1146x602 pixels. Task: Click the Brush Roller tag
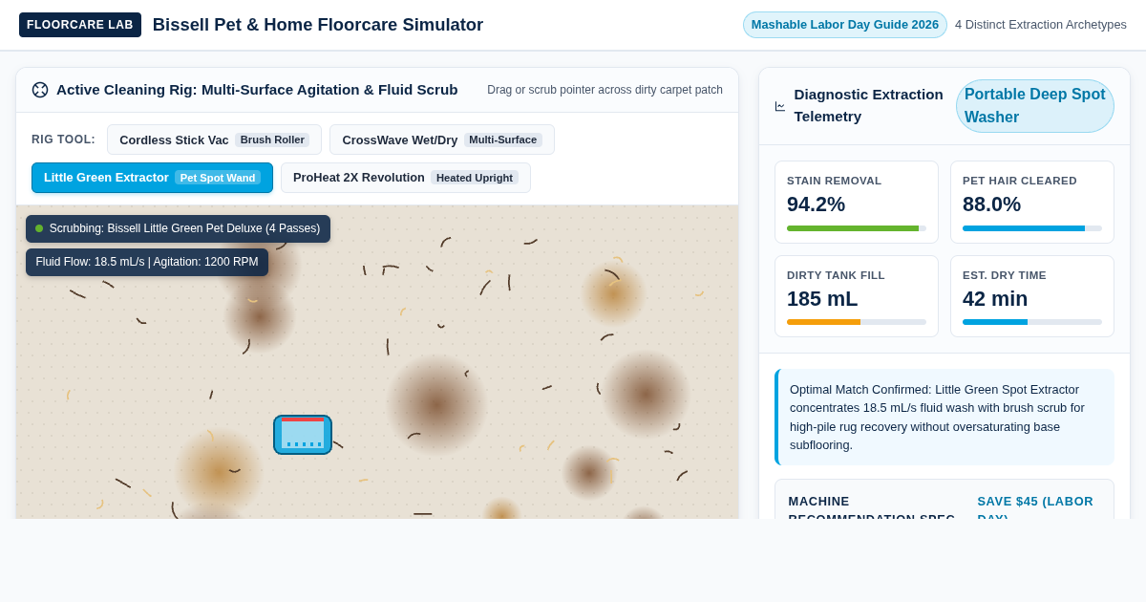pos(272,140)
